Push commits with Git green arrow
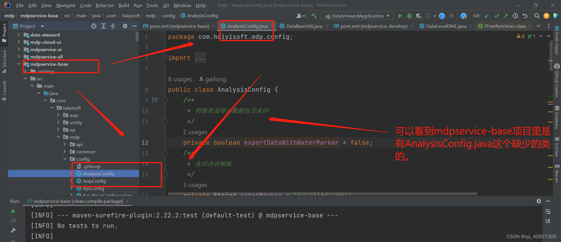Screen dimensions: 561x242 coord(506,16)
